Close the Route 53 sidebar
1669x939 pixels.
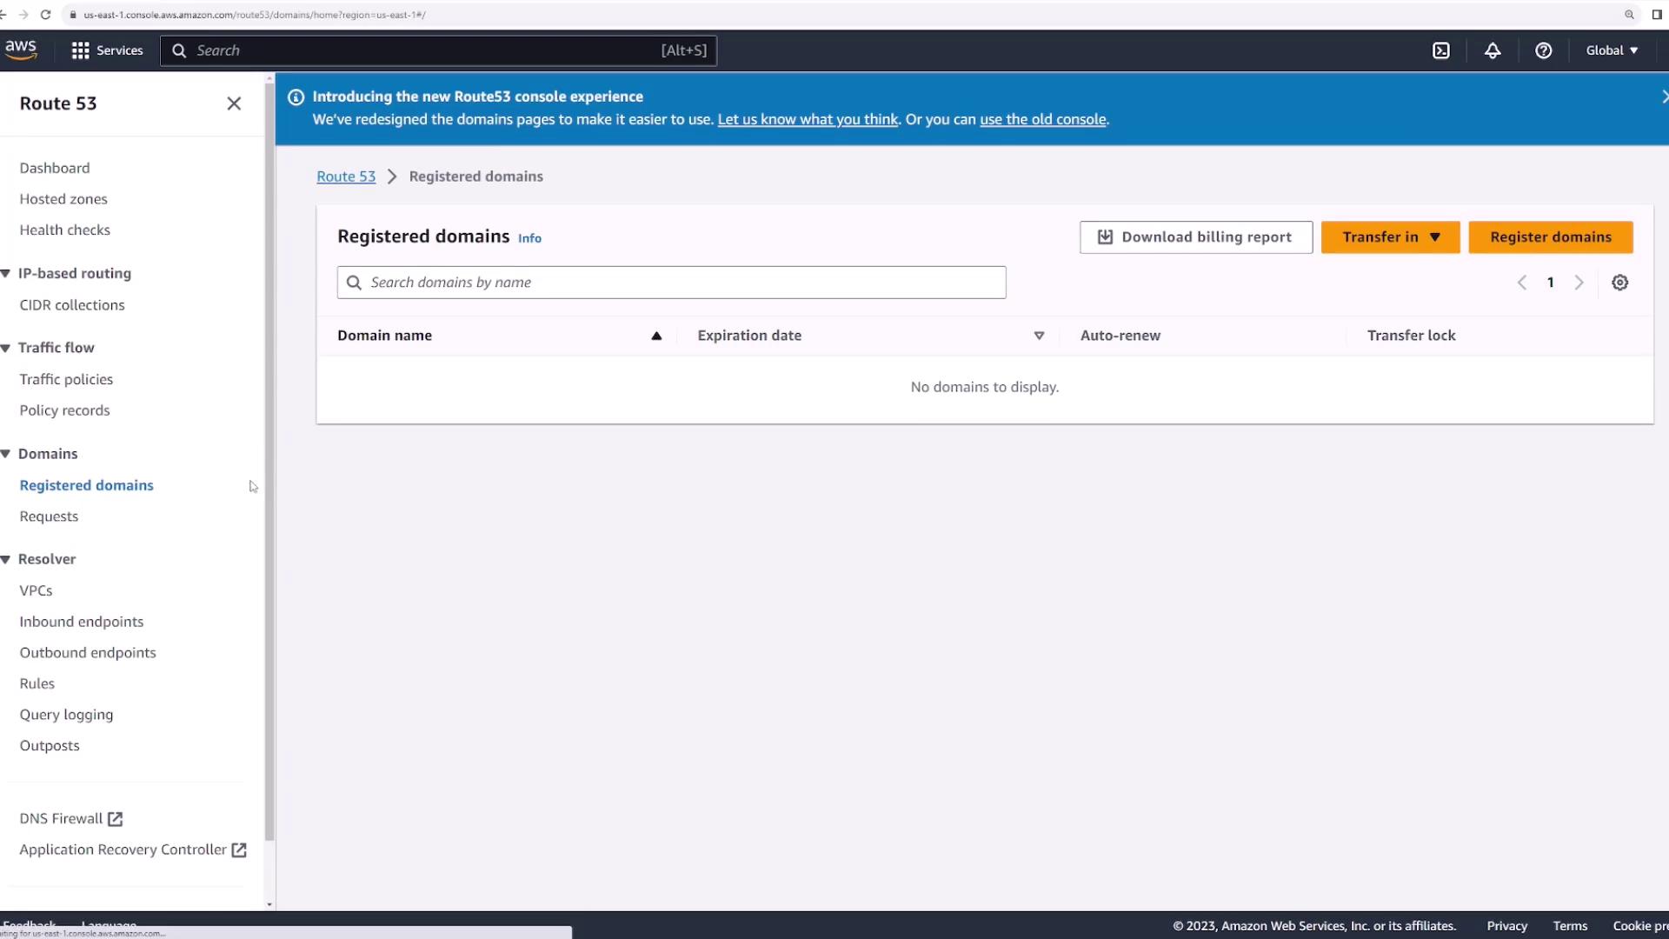pyautogui.click(x=234, y=103)
